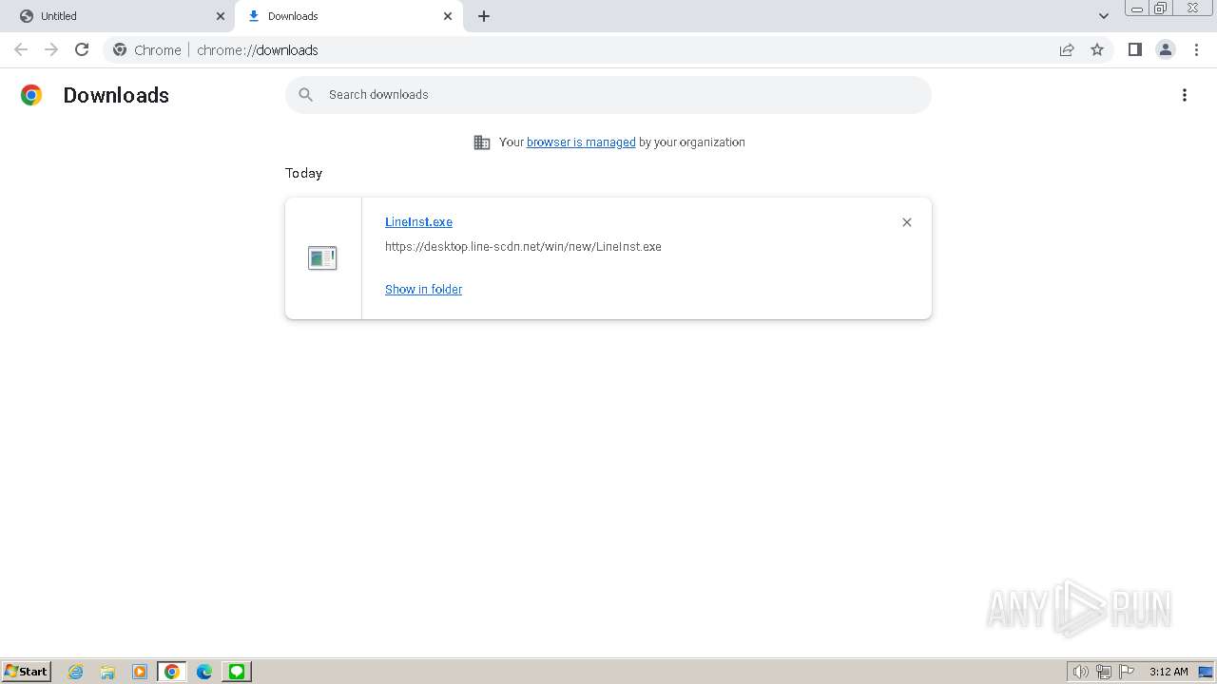Bookmark this page with the star

pos(1097,49)
